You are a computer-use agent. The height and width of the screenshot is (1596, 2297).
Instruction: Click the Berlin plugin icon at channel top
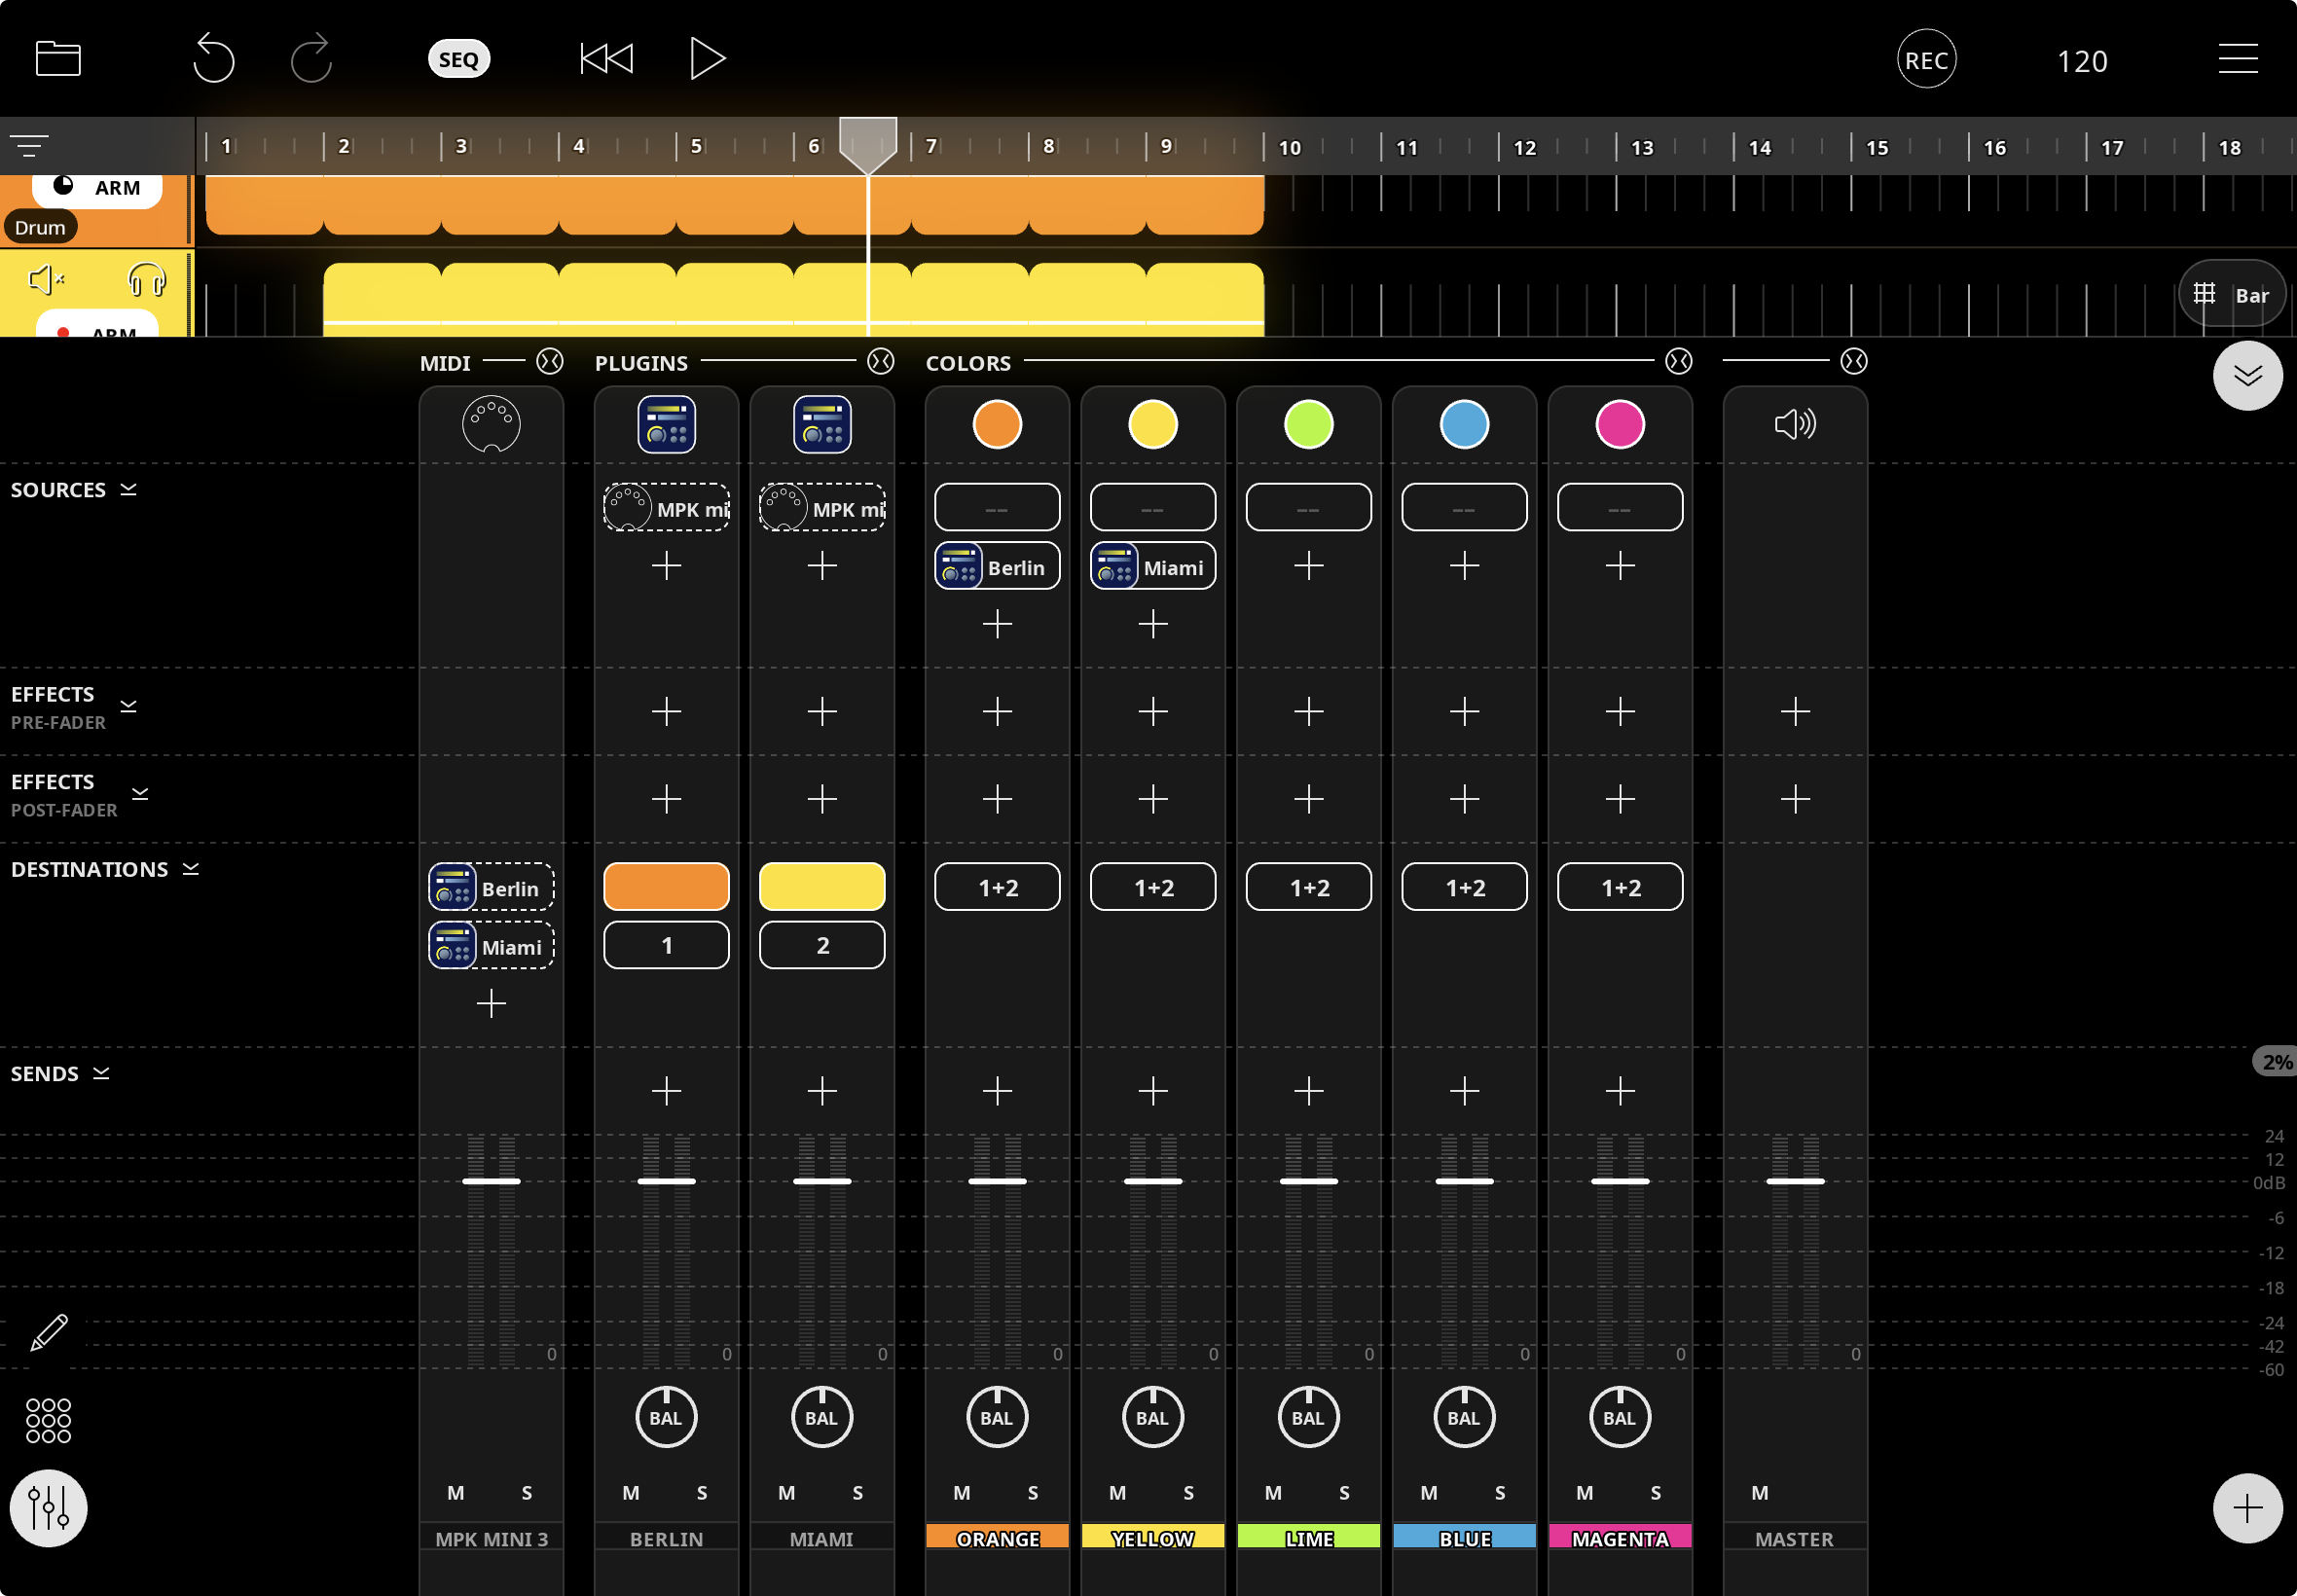point(664,423)
